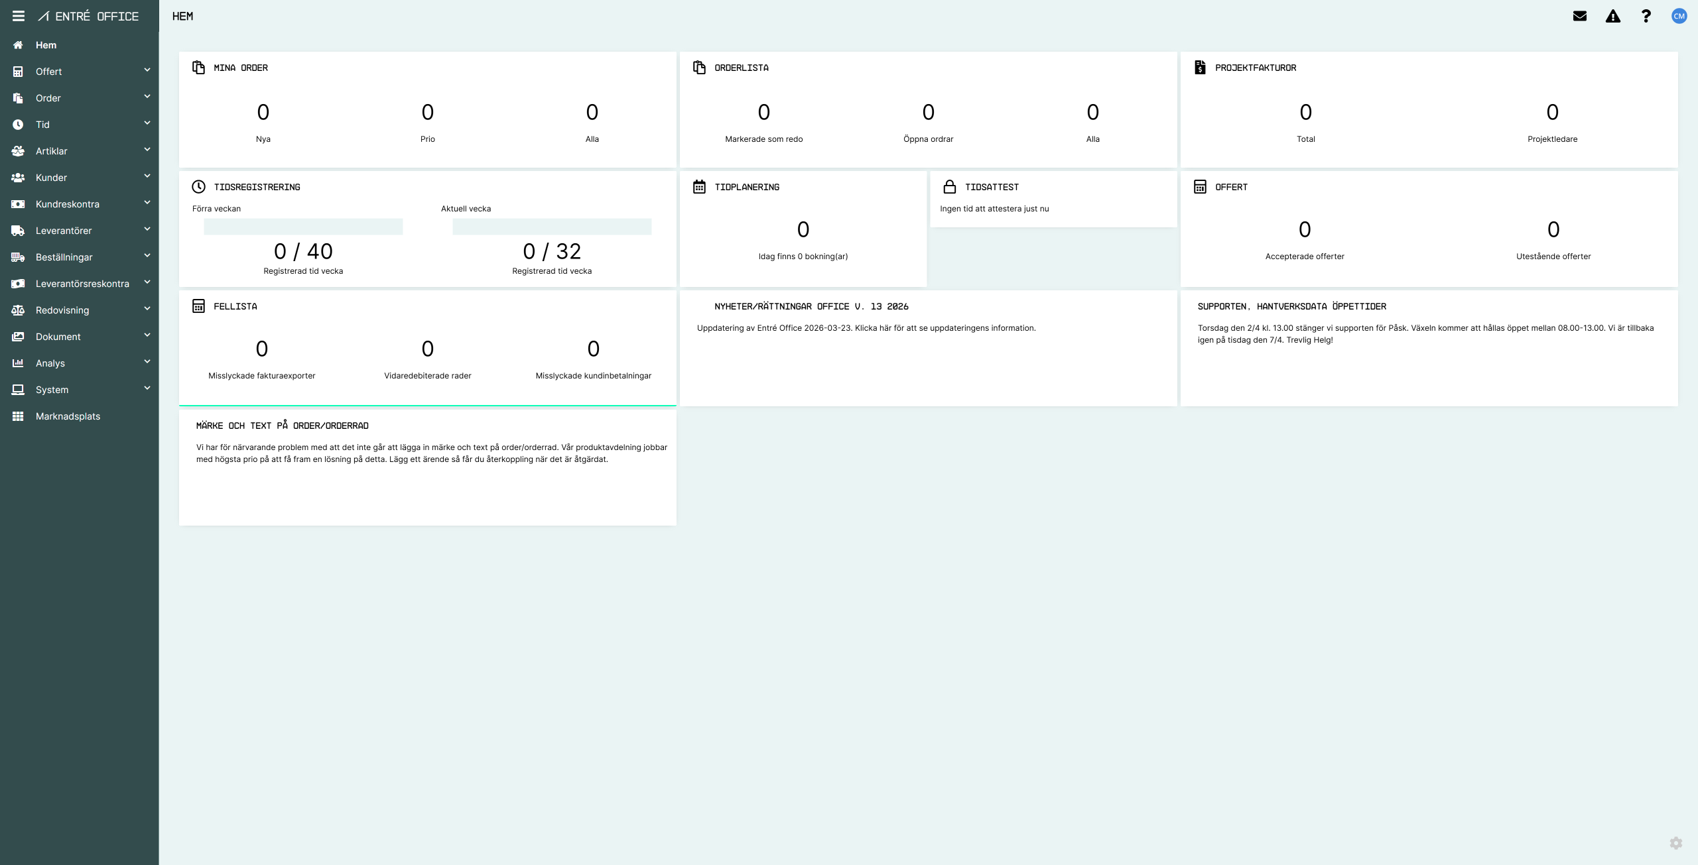
Task: Expand the Redovisning sidebar chevron
Action: 147,309
